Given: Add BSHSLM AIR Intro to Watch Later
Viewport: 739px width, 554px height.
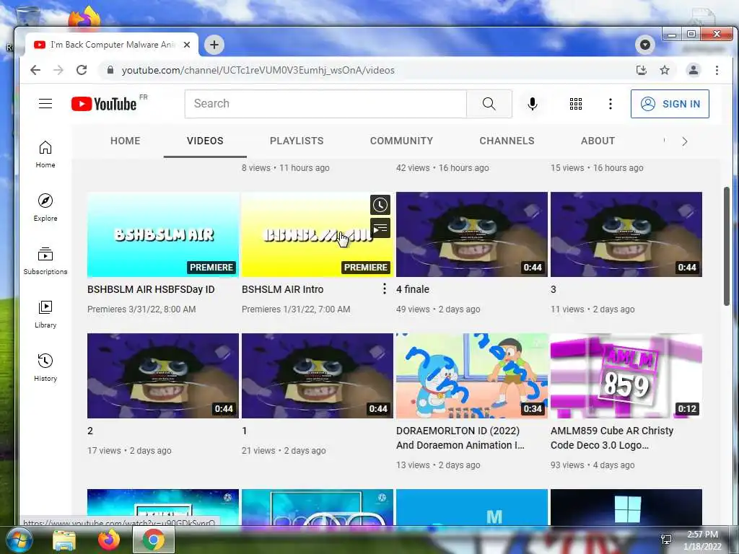Looking at the screenshot, I should [x=380, y=205].
